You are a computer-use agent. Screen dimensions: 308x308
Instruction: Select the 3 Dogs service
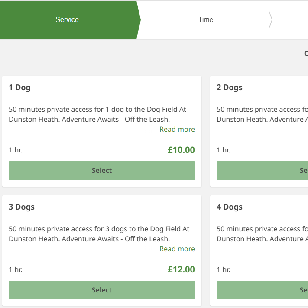pyautogui.click(x=102, y=290)
